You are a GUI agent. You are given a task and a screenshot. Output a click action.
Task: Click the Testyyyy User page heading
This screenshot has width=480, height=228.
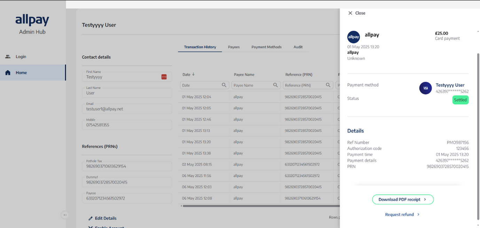(x=99, y=25)
